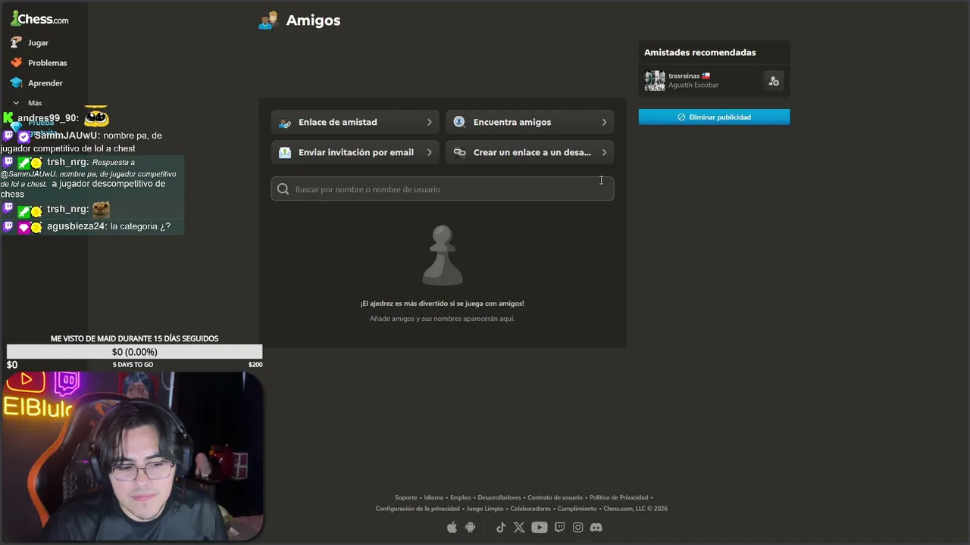Image resolution: width=970 pixels, height=545 pixels.
Task: Open the tresreinas profile name link
Action: 684,76
